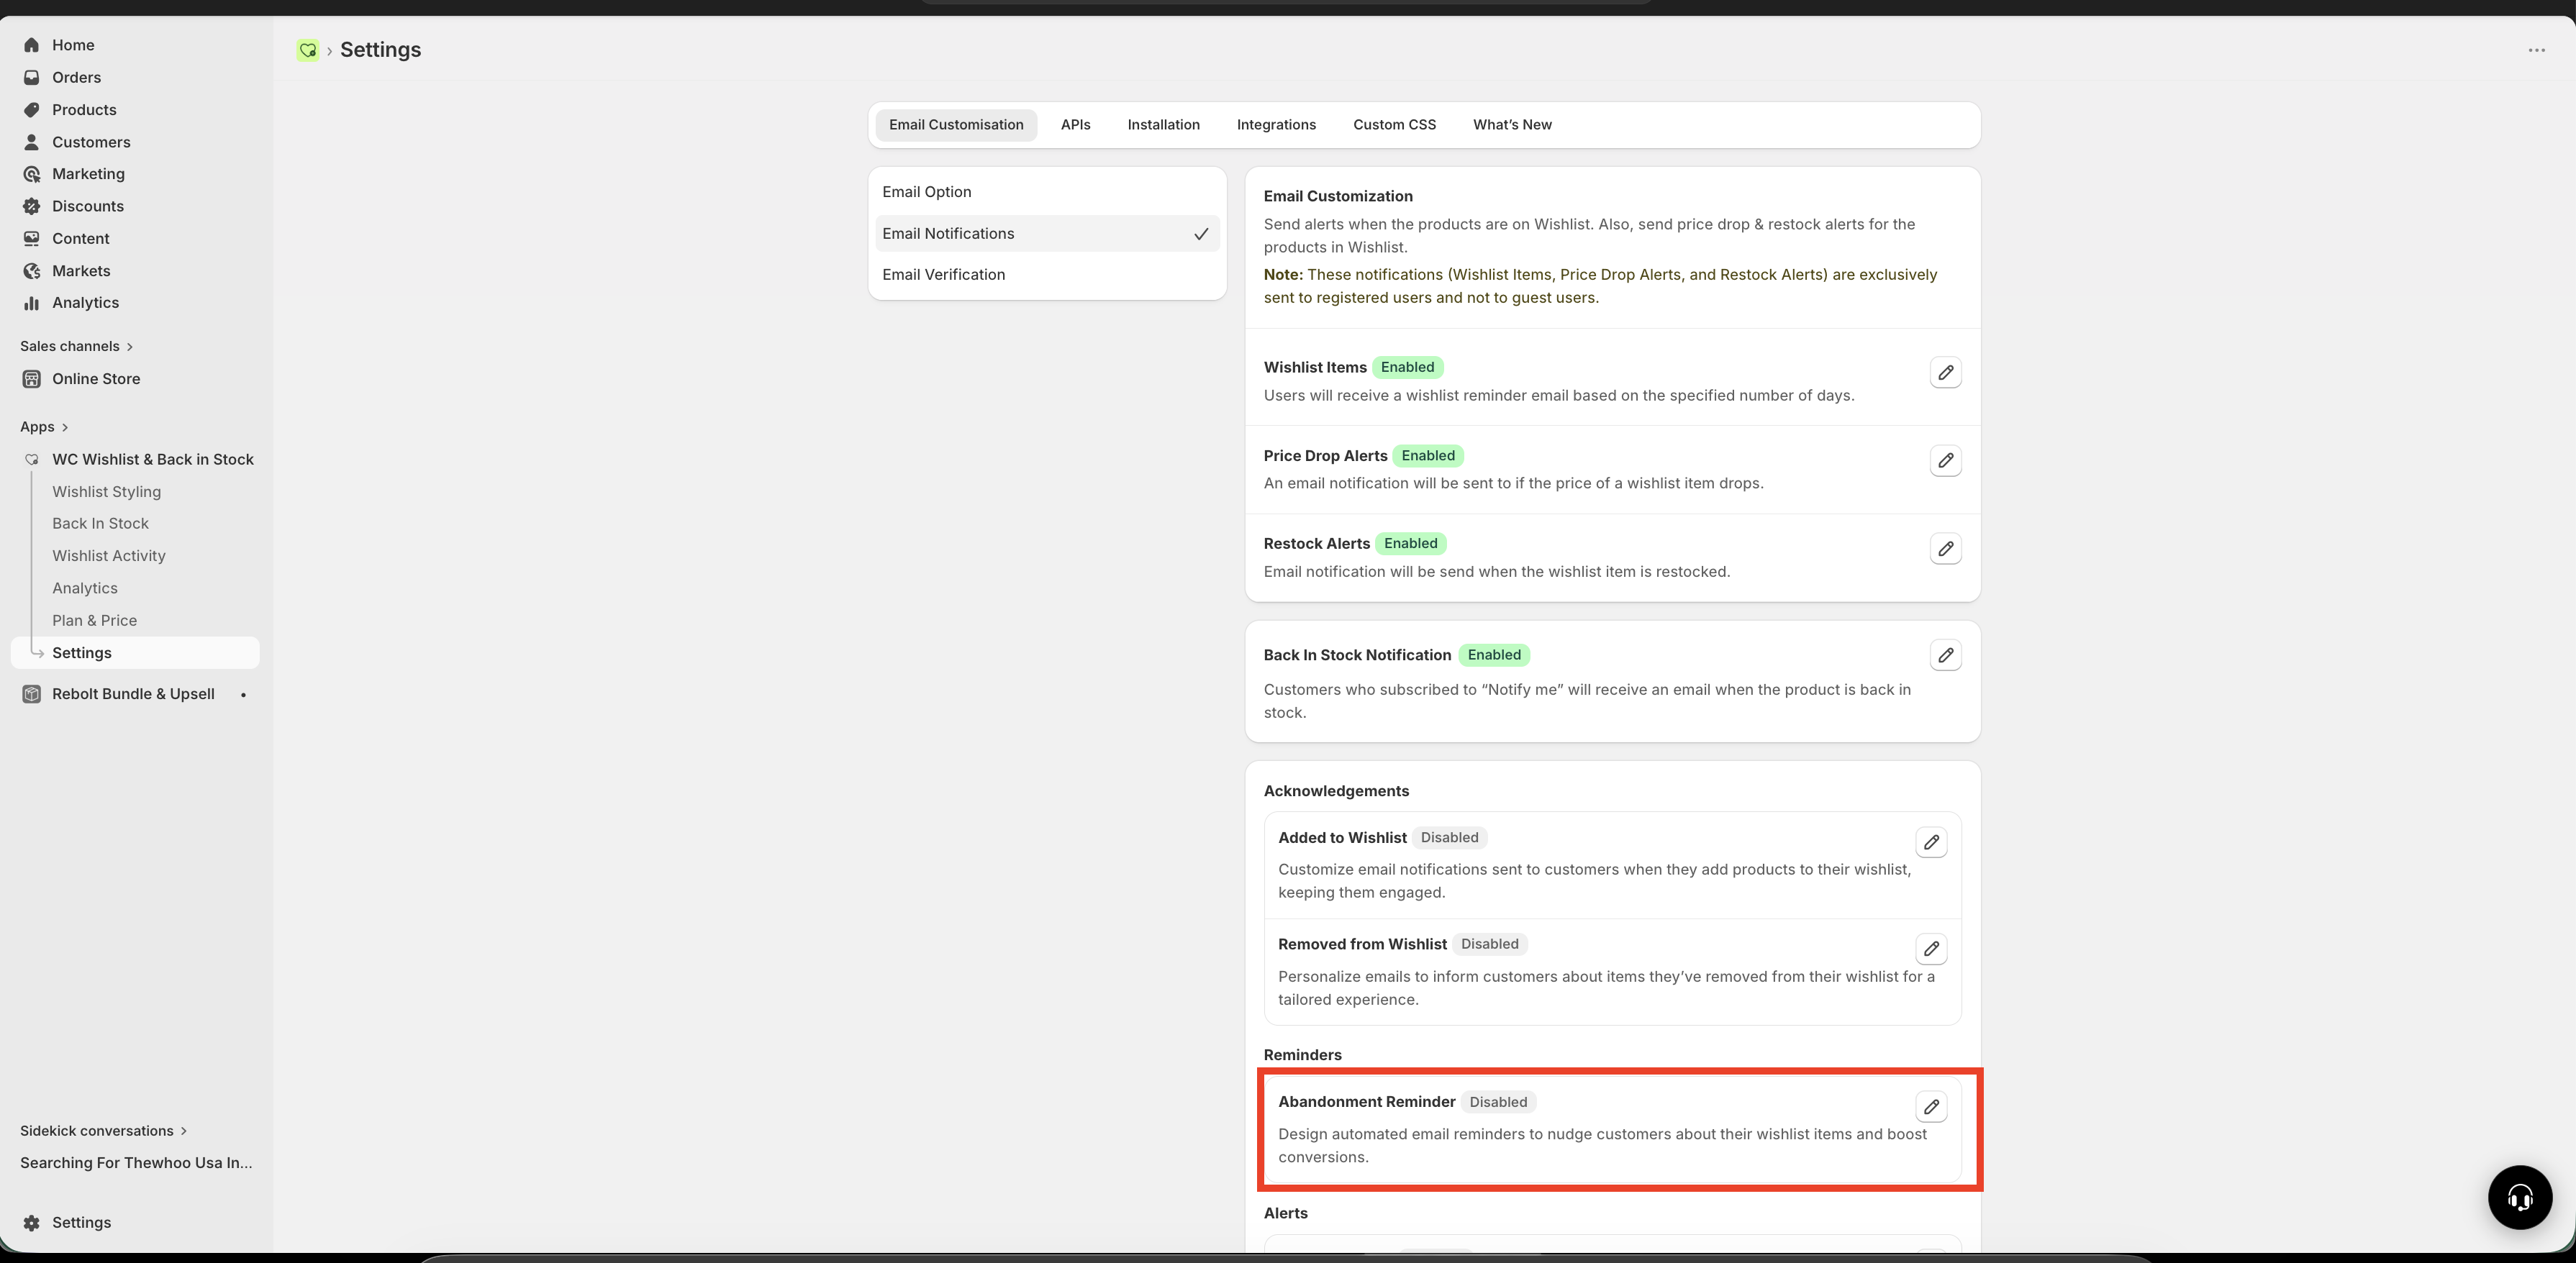The height and width of the screenshot is (1263, 2576).
Task: Open the app's Settings subpage
Action: (x=135, y=652)
